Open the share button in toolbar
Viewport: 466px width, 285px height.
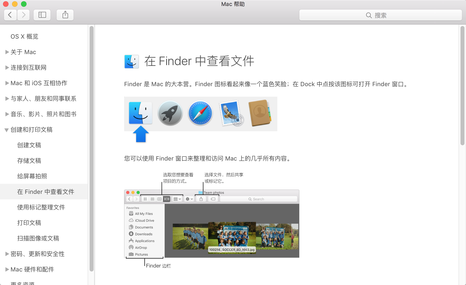[65, 15]
